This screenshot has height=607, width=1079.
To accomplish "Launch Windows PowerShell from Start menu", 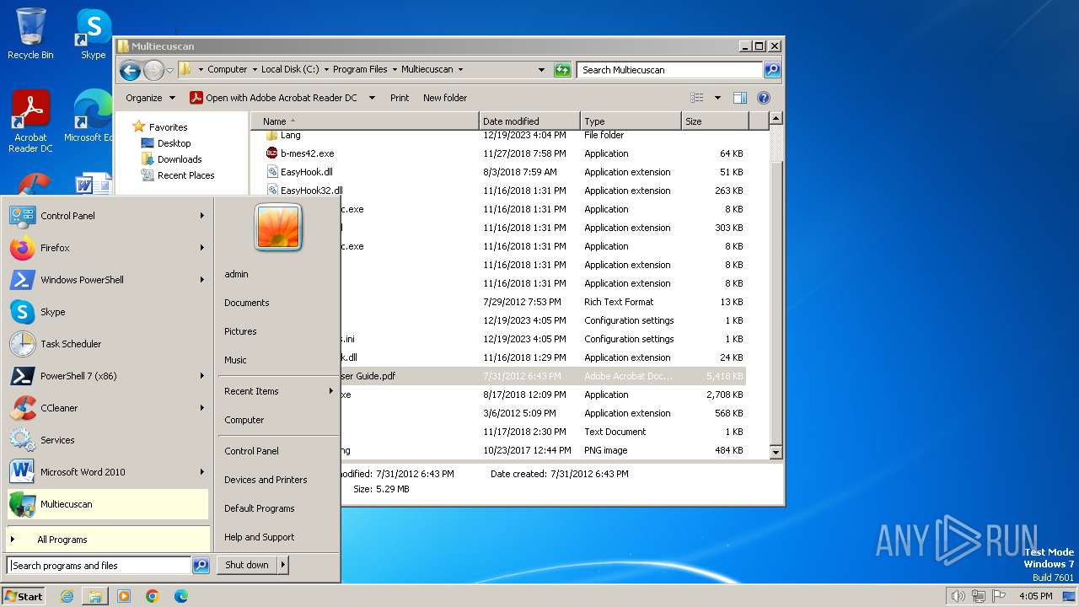I will [108, 280].
